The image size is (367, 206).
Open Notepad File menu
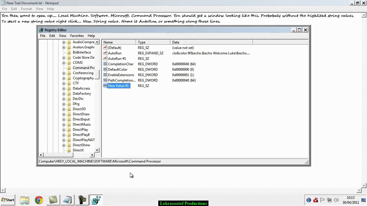tap(5, 9)
